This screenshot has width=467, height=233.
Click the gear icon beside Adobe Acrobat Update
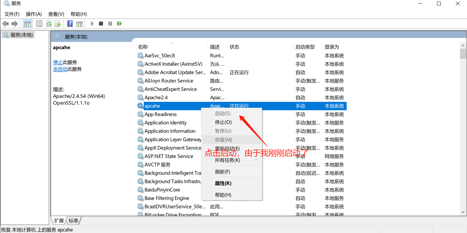click(140, 72)
